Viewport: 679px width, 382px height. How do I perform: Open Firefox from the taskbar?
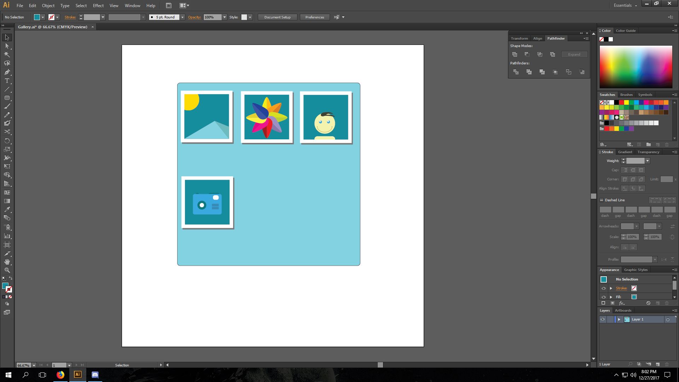point(60,375)
